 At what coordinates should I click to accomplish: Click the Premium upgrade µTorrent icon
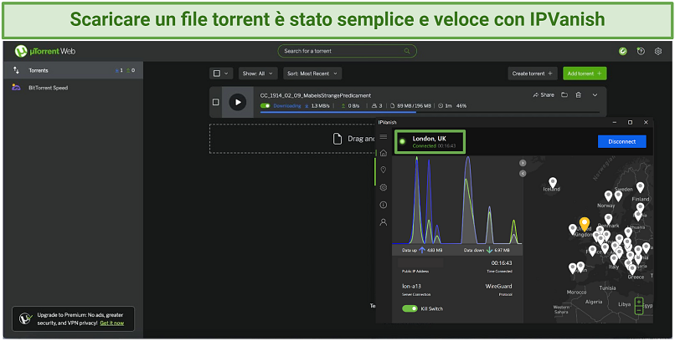(27, 318)
